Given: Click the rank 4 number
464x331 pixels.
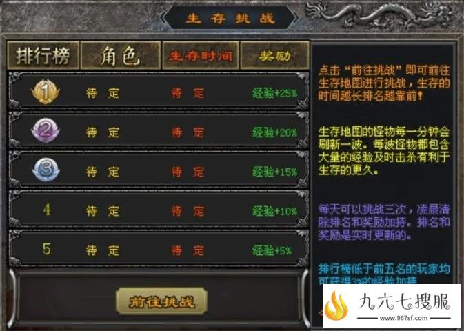Looking at the screenshot, I should pyautogui.click(x=47, y=210).
